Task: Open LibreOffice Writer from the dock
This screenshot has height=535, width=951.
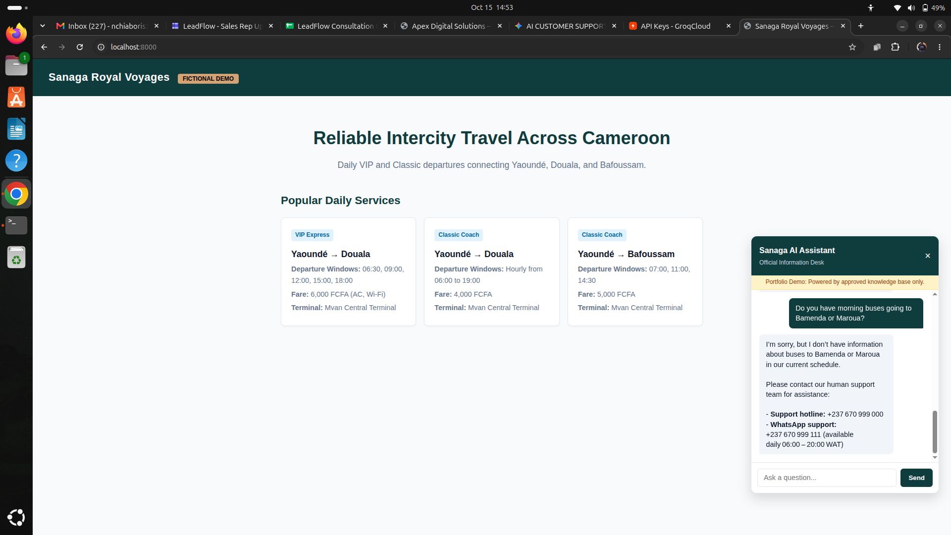Action: 16,129
